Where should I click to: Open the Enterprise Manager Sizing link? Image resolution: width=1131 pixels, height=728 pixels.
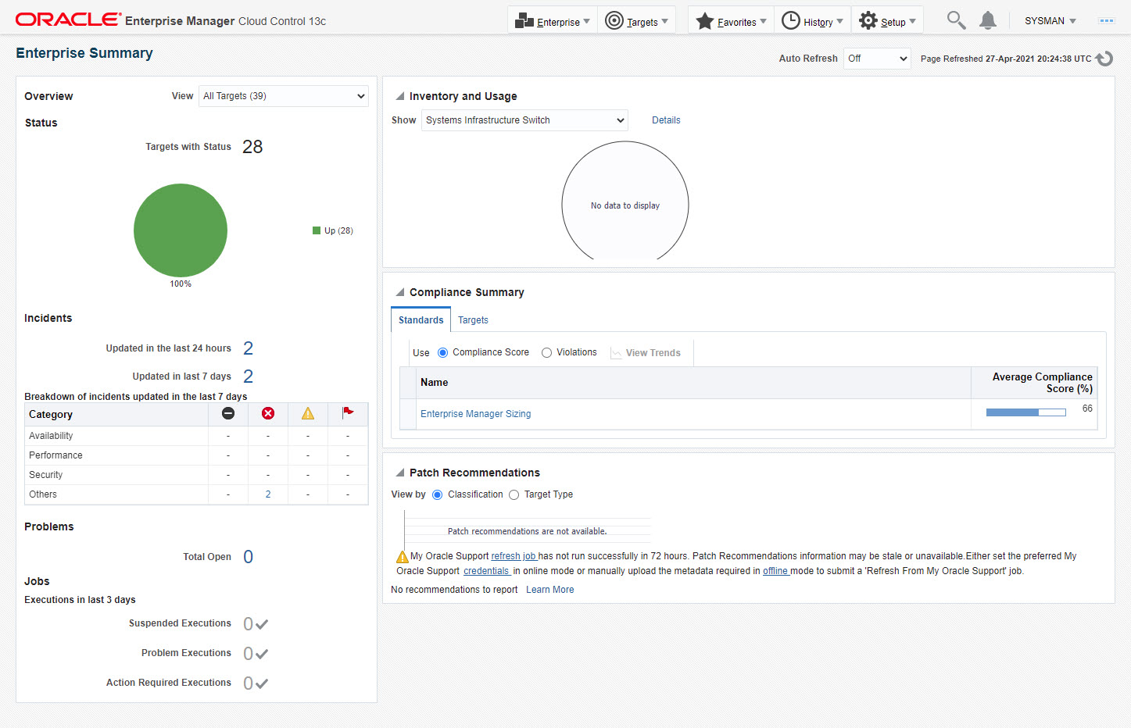475,414
